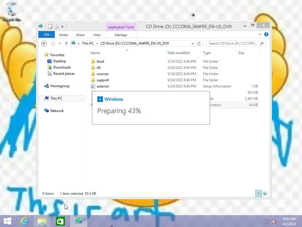Open recent locations dropdown arrow
This screenshot has width=302, height=227.
coord(60,43)
